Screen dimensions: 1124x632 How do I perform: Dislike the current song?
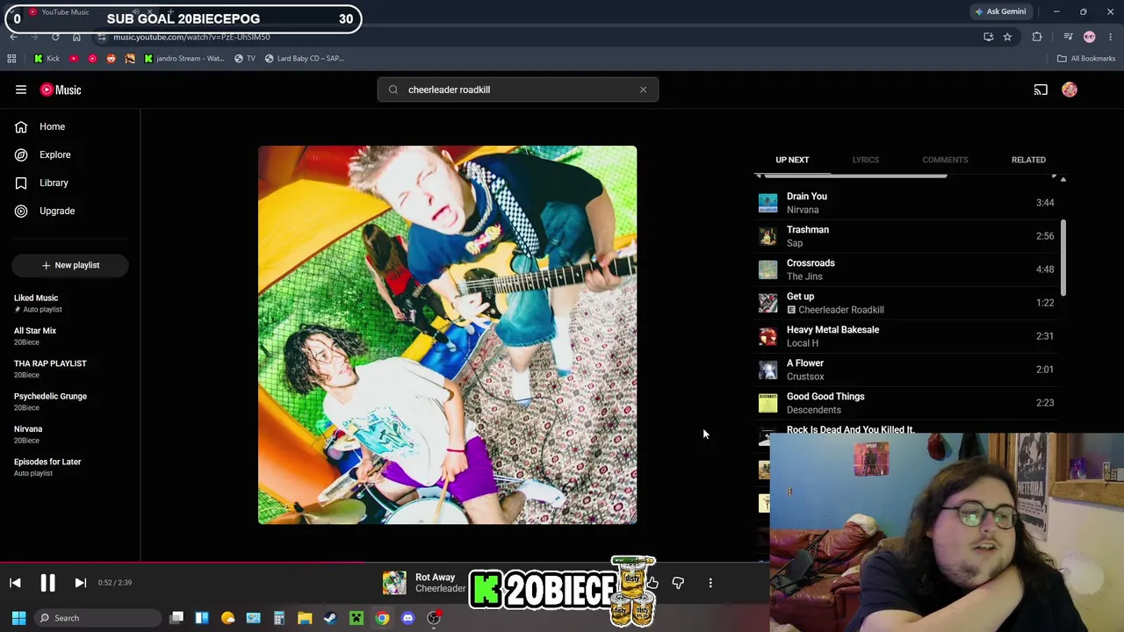coord(678,583)
